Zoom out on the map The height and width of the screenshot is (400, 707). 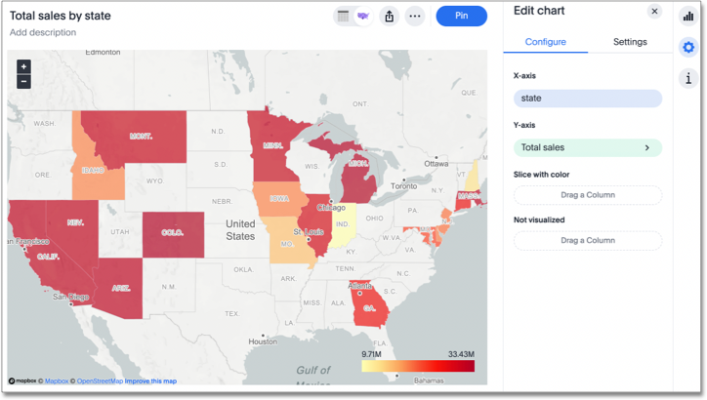(23, 82)
